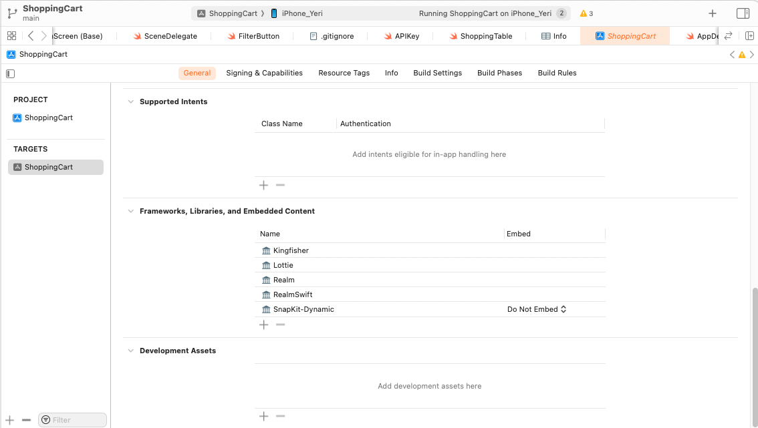Switch to Build Phases tab

point(499,73)
